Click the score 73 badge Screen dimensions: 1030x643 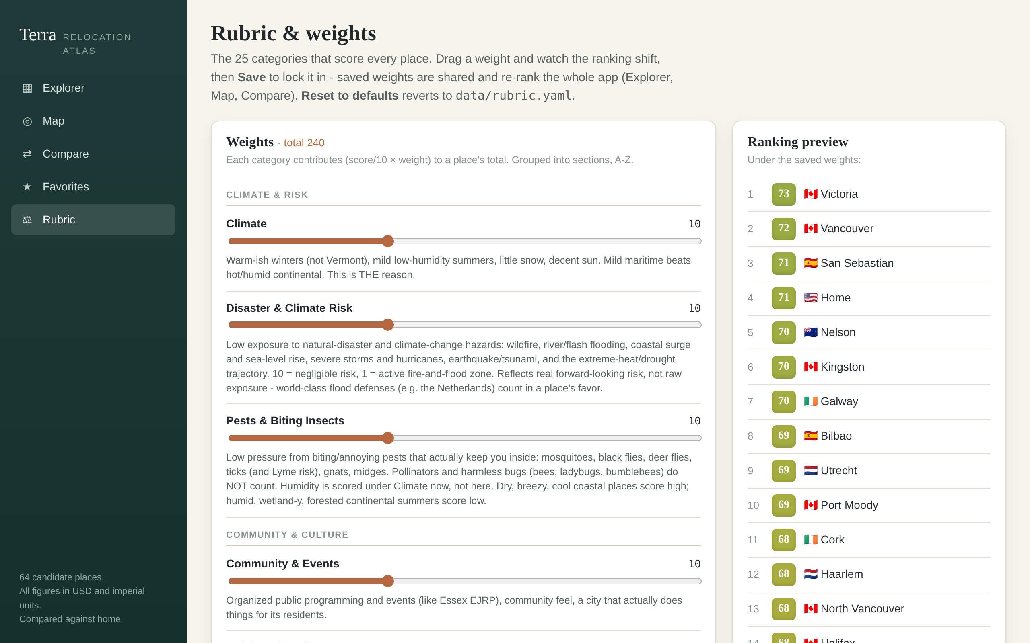pos(784,195)
